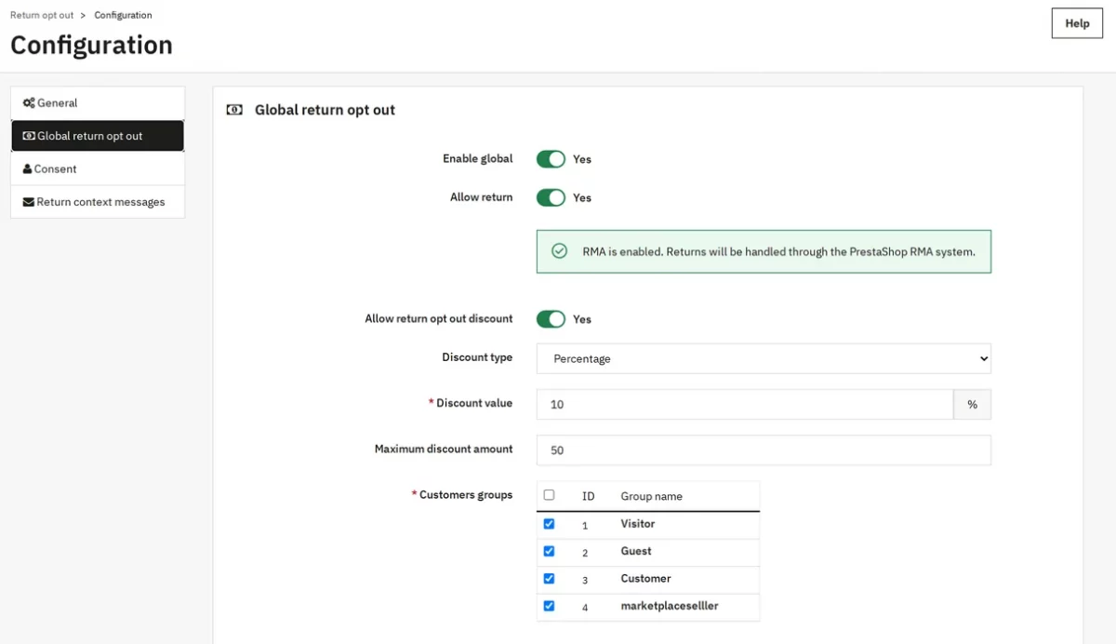This screenshot has height=644, width=1116.
Task: Click the Configuration page title
Action: point(91,45)
